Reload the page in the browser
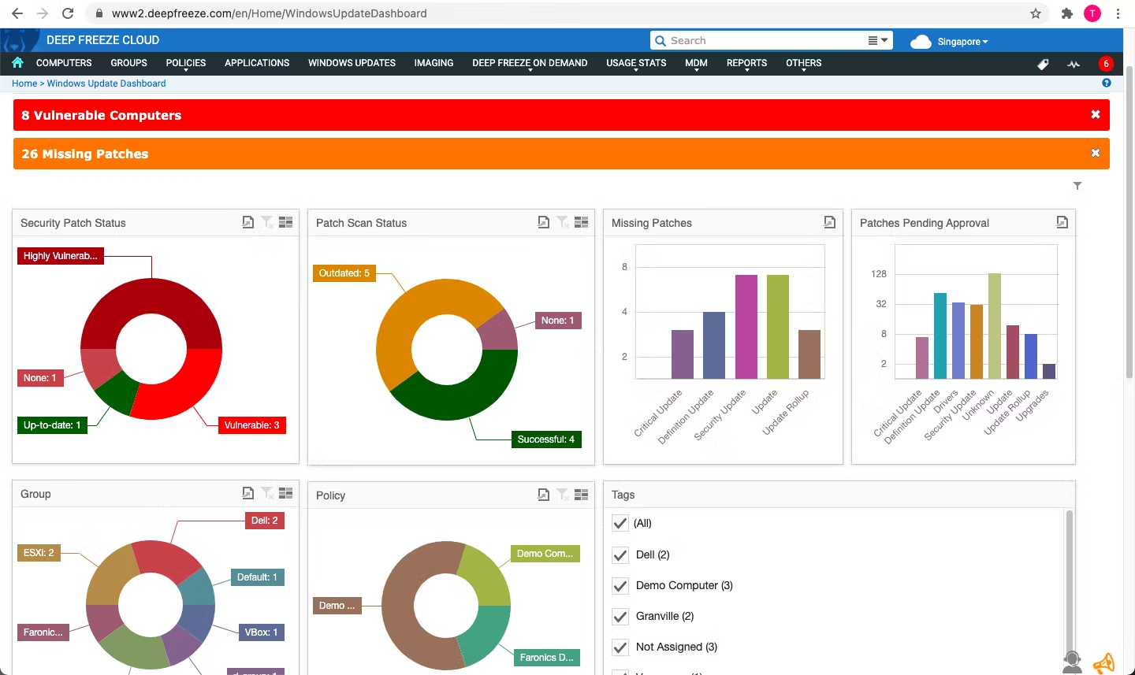 tap(68, 13)
